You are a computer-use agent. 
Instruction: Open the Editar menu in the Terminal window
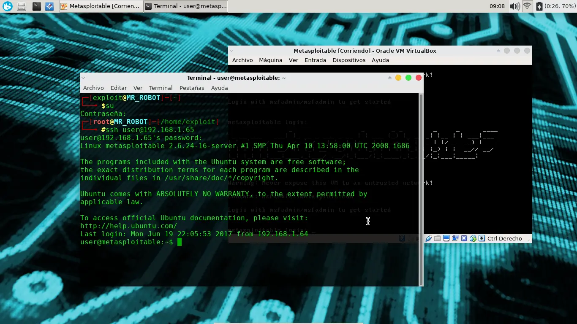119,88
